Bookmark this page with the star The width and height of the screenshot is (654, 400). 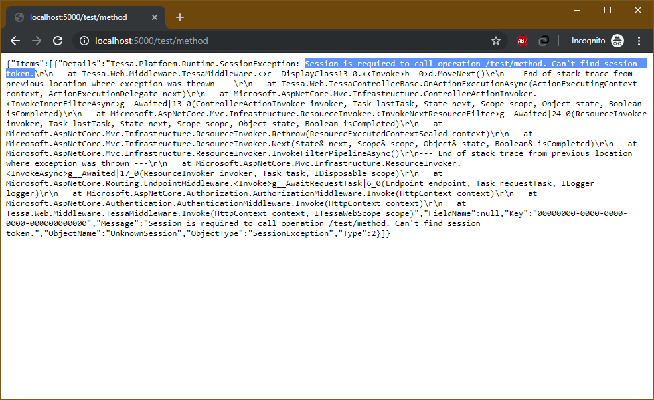tap(495, 41)
